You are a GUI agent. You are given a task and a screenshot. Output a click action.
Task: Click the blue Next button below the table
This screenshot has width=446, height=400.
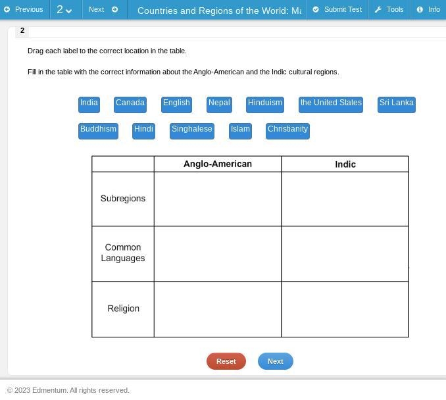click(276, 361)
